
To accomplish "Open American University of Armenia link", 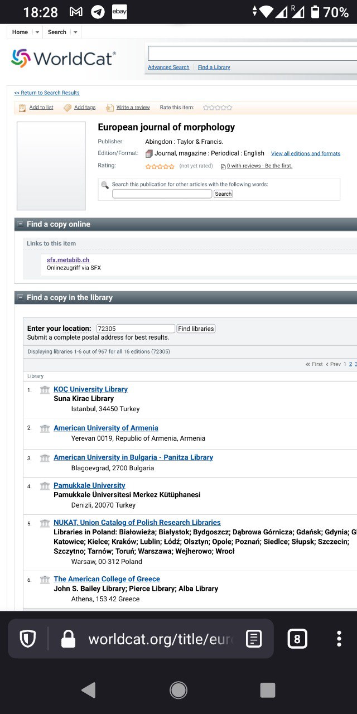I will click(x=106, y=428).
